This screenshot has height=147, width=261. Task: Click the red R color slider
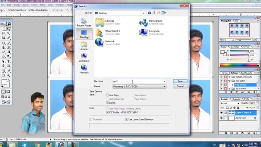239,51
